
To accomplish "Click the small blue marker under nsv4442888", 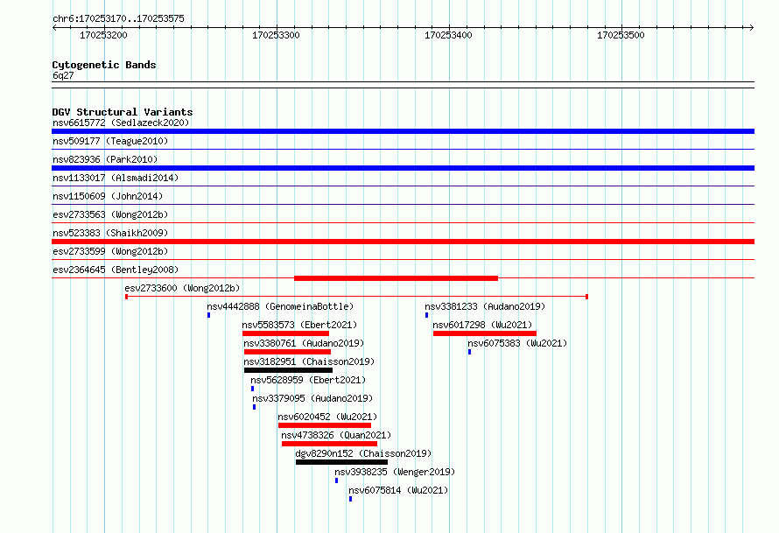I will pyautogui.click(x=208, y=315).
